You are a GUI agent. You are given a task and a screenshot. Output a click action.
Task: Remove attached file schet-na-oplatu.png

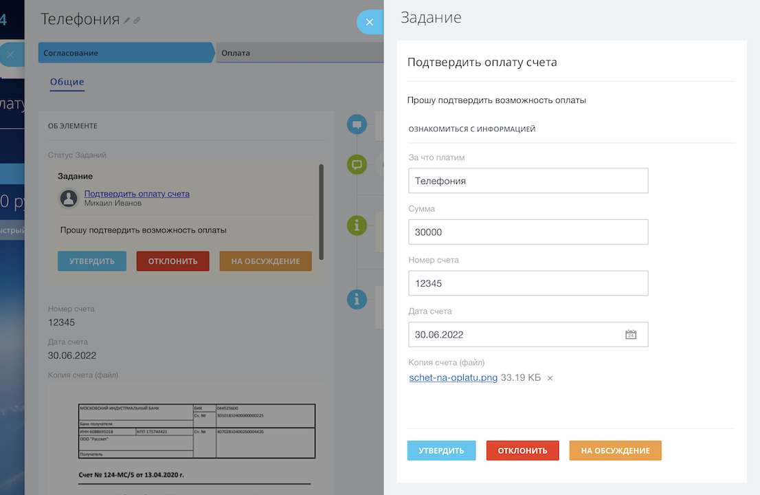click(550, 378)
